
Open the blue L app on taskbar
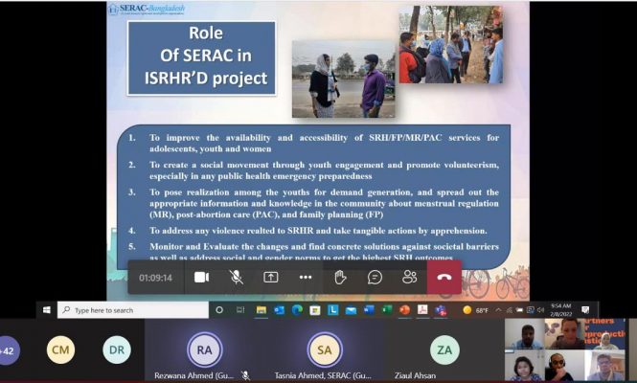pos(332,310)
